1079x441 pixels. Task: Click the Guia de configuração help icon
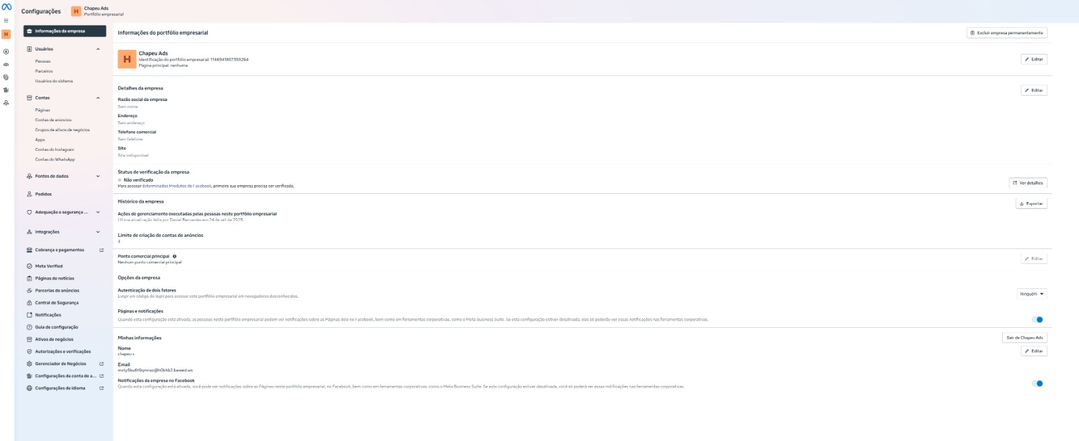coord(29,327)
